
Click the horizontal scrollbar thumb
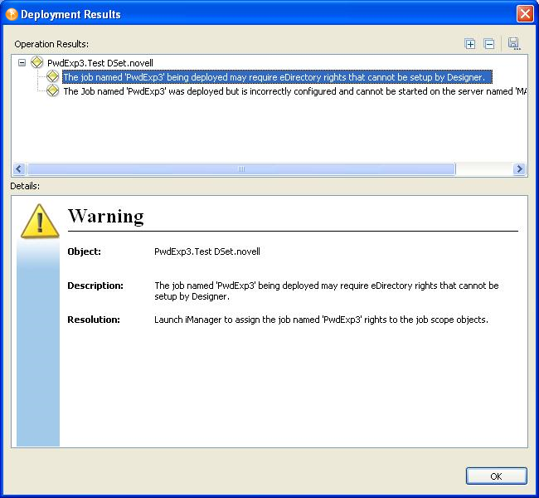241,169
